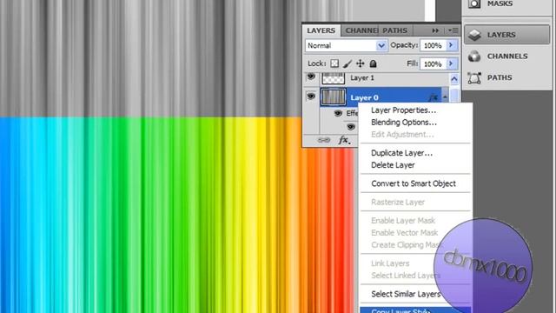The width and height of the screenshot is (556, 313).
Task: Choose Layer Properties from context menu
Action: 415,110
